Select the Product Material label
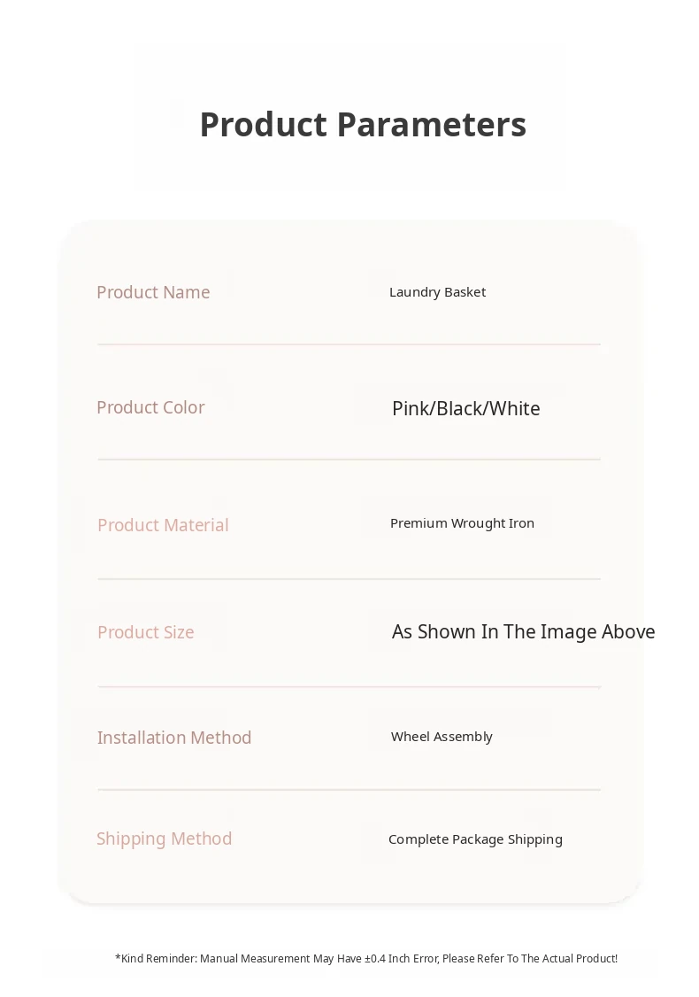This screenshot has height=997, width=699. [163, 525]
